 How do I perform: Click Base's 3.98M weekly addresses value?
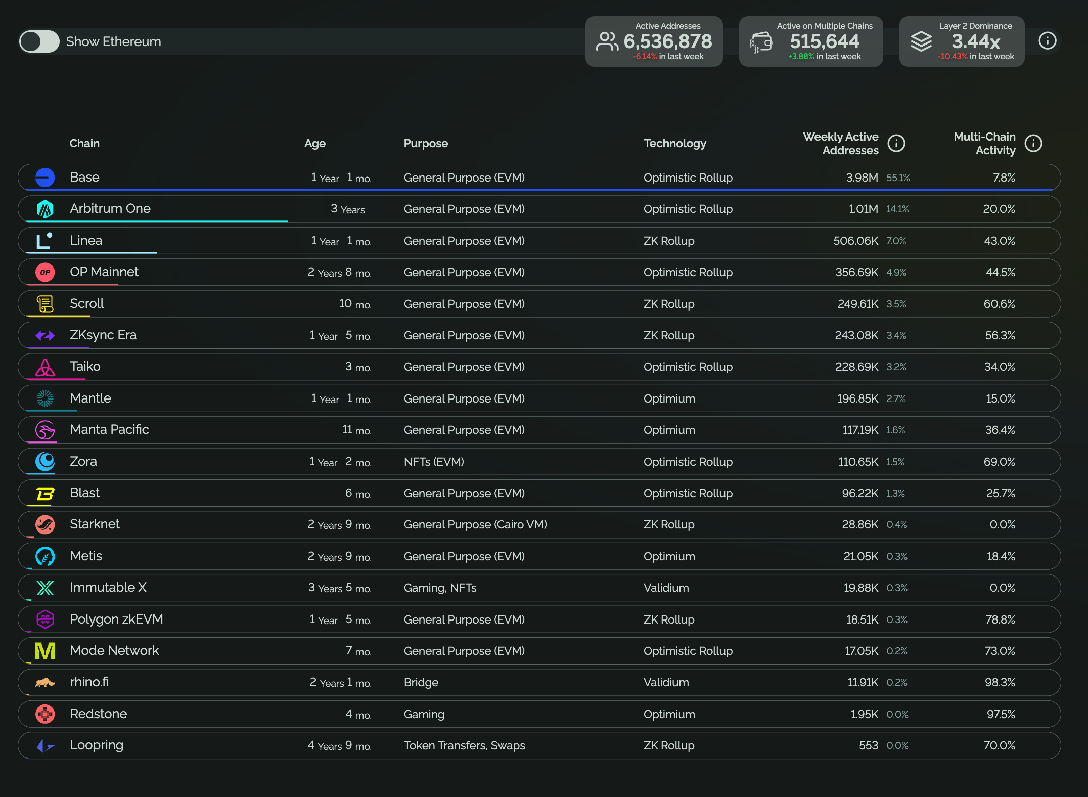click(x=862, y=178)
